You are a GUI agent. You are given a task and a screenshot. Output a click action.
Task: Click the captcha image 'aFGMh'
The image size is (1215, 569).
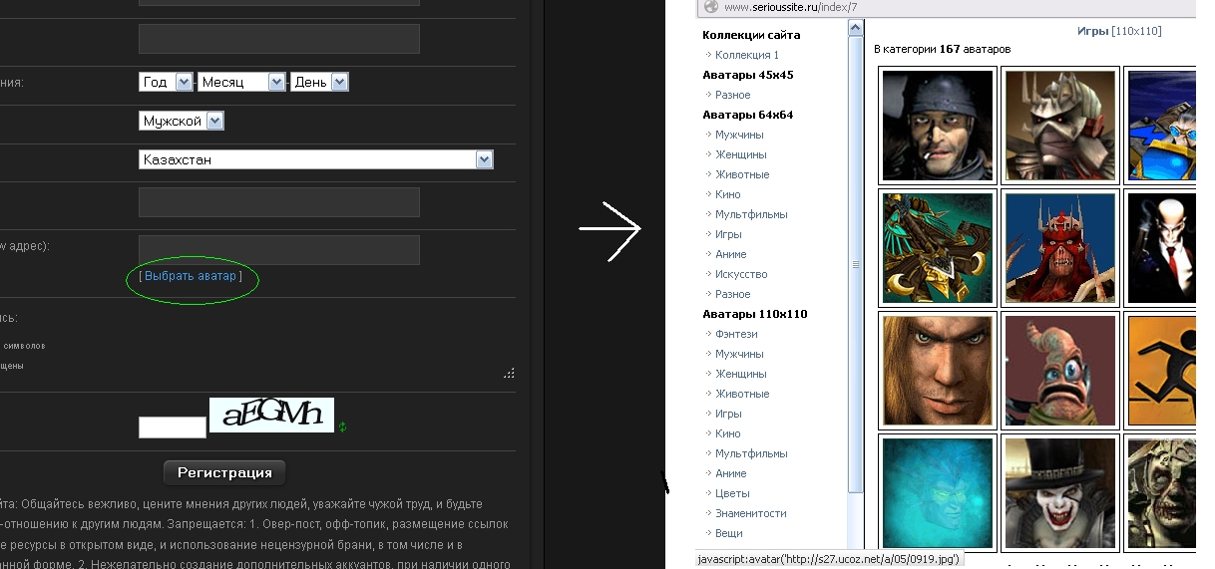coord(271,415)
